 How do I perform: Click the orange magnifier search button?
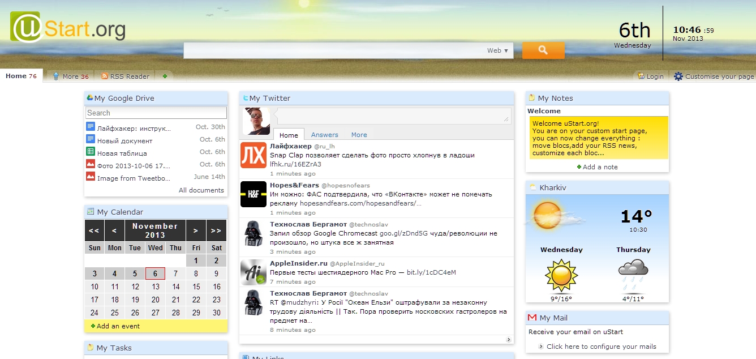tap(543, 50)
